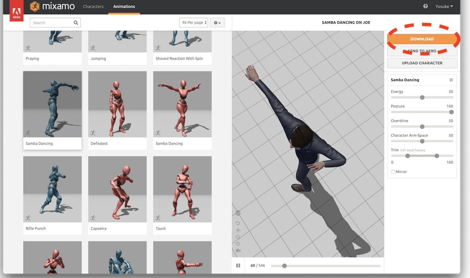
Task: Click the Shoved Reaction With Spin label
Action: click(179, 59)
